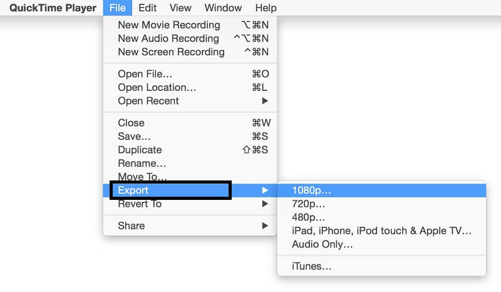Expand the Open Recent submenu
The height and width of the screenshot is (292, 501).
click(x=148, y=101)
